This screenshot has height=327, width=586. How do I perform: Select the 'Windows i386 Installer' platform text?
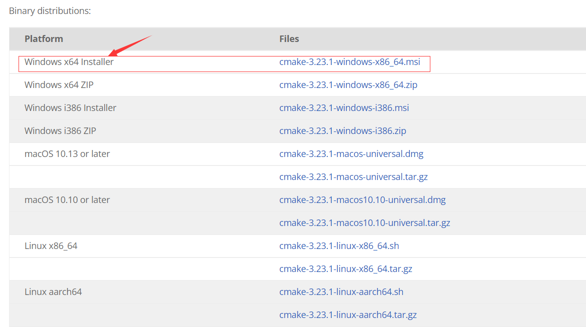[70, 108]
